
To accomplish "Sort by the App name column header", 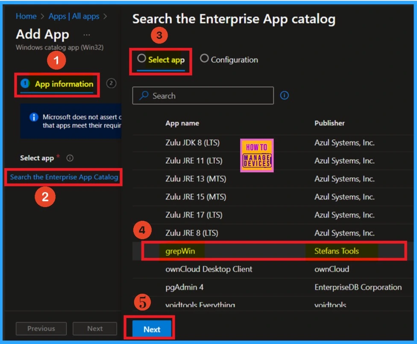I will point(182,123).
